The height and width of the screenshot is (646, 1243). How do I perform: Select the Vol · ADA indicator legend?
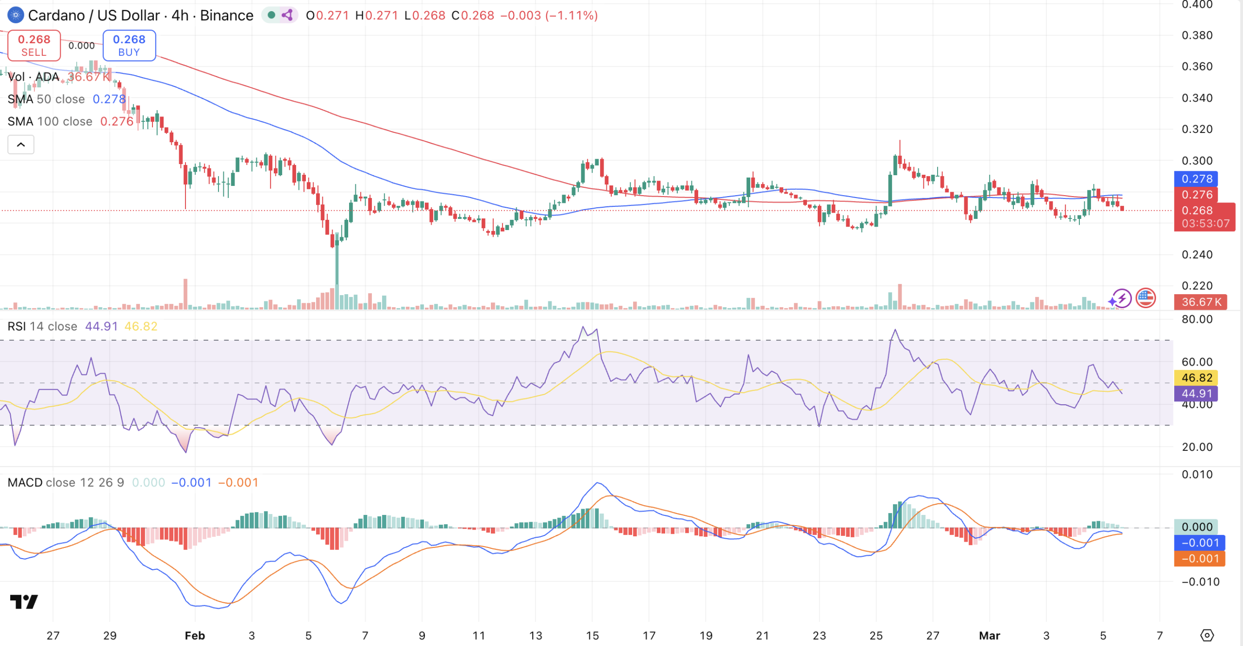33,77
